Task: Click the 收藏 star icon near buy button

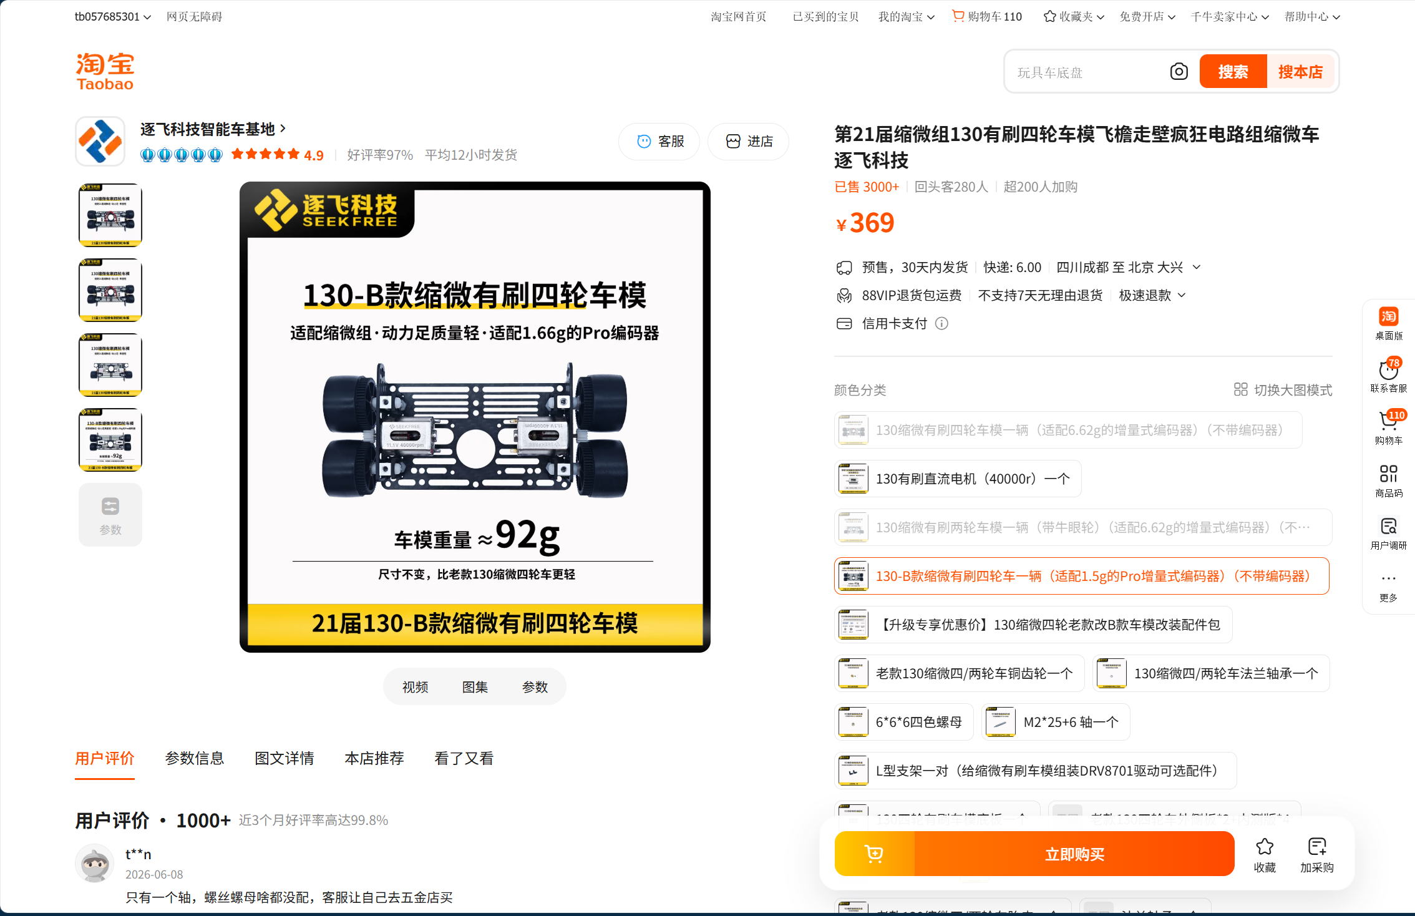Action: (1265, 854)
